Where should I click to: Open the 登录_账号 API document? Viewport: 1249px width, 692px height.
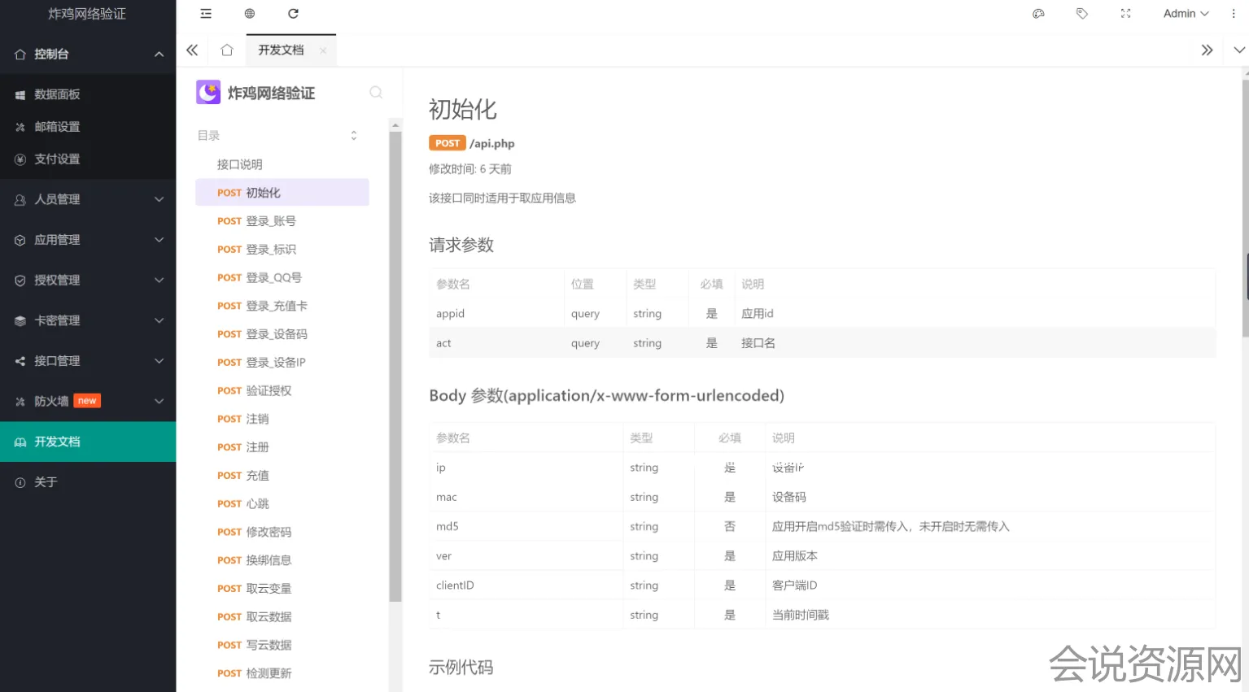click(270, 221)
